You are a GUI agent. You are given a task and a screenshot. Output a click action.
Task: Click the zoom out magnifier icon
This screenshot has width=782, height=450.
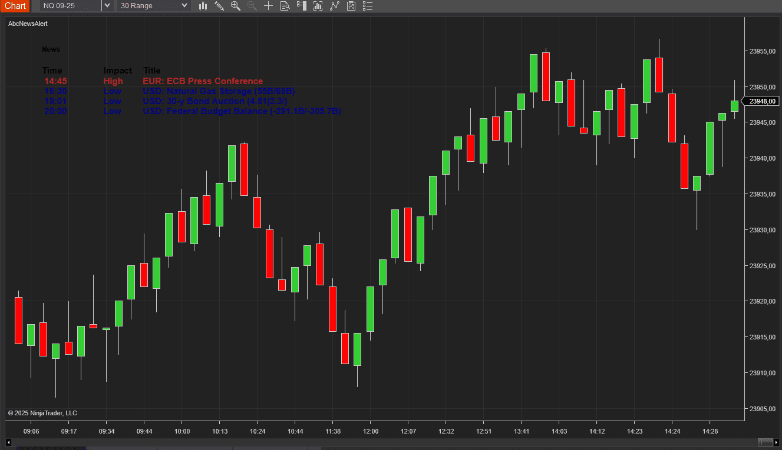(x=252, y=6)
